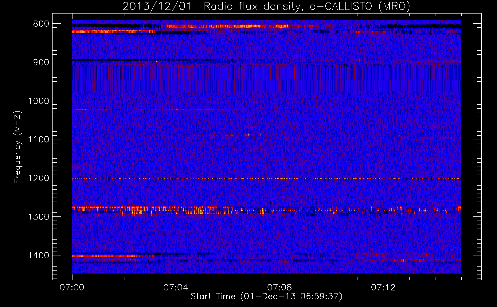Click the 800 frequency tick label
This screenshot has width=497, height=307.
tap(41, 24)
